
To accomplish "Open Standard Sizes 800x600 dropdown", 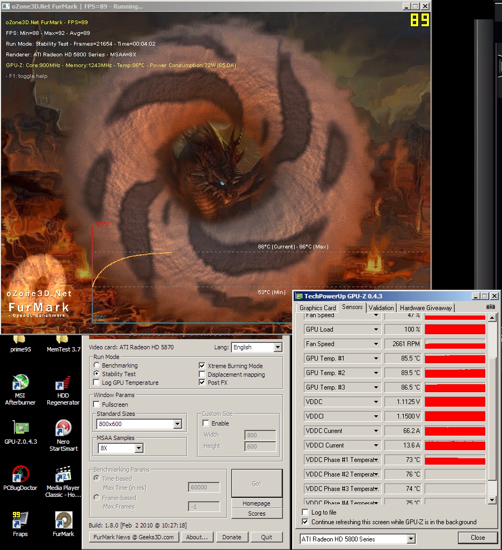I will pos(178,424).
